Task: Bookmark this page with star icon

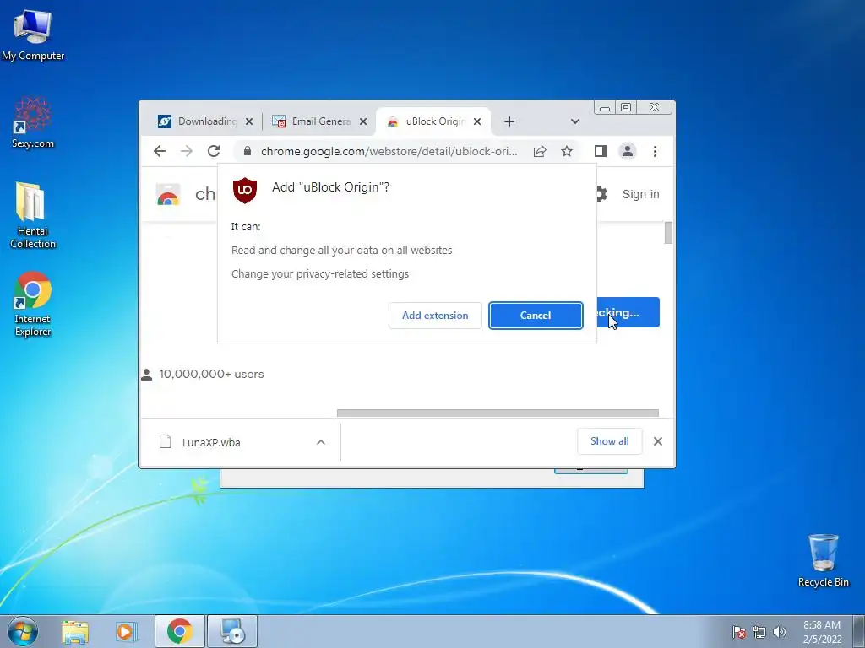Action: pyautogui.click(x=567, y=151)
